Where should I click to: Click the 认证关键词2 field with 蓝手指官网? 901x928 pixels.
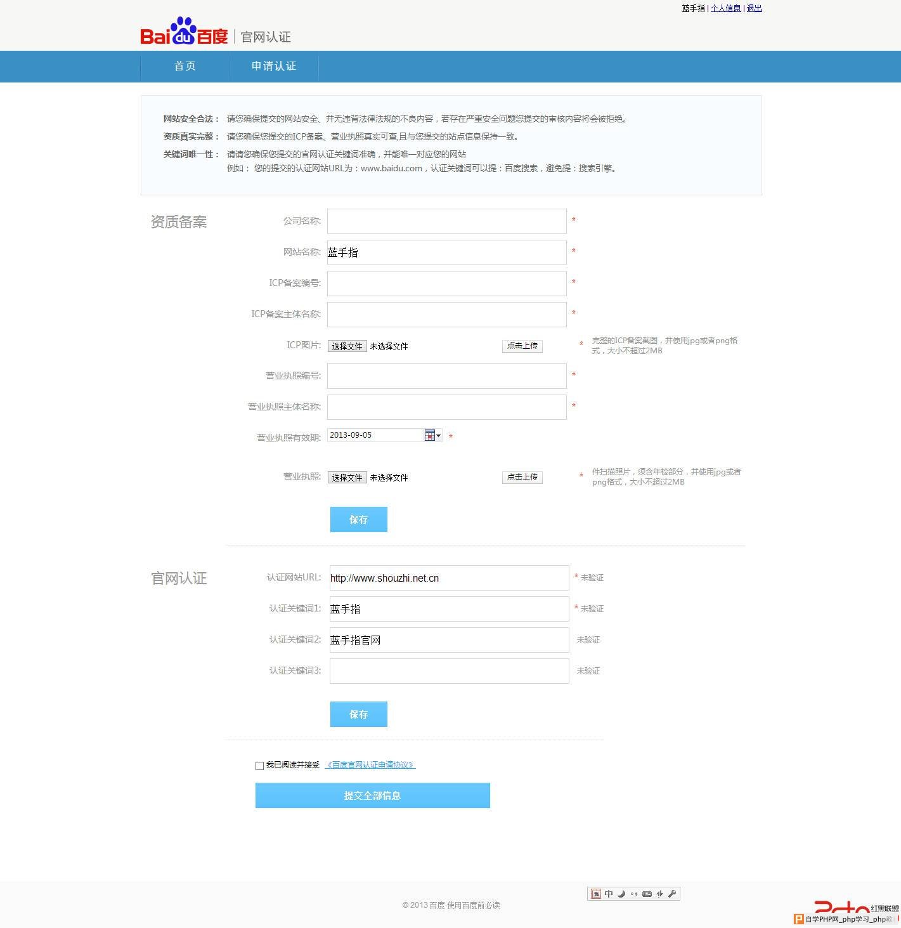pos(450,640)
